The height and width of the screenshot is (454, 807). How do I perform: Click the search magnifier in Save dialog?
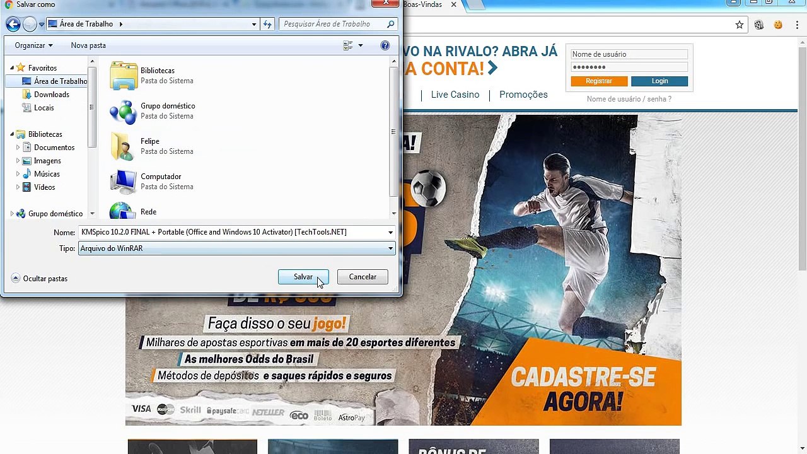tap(391, 24)
